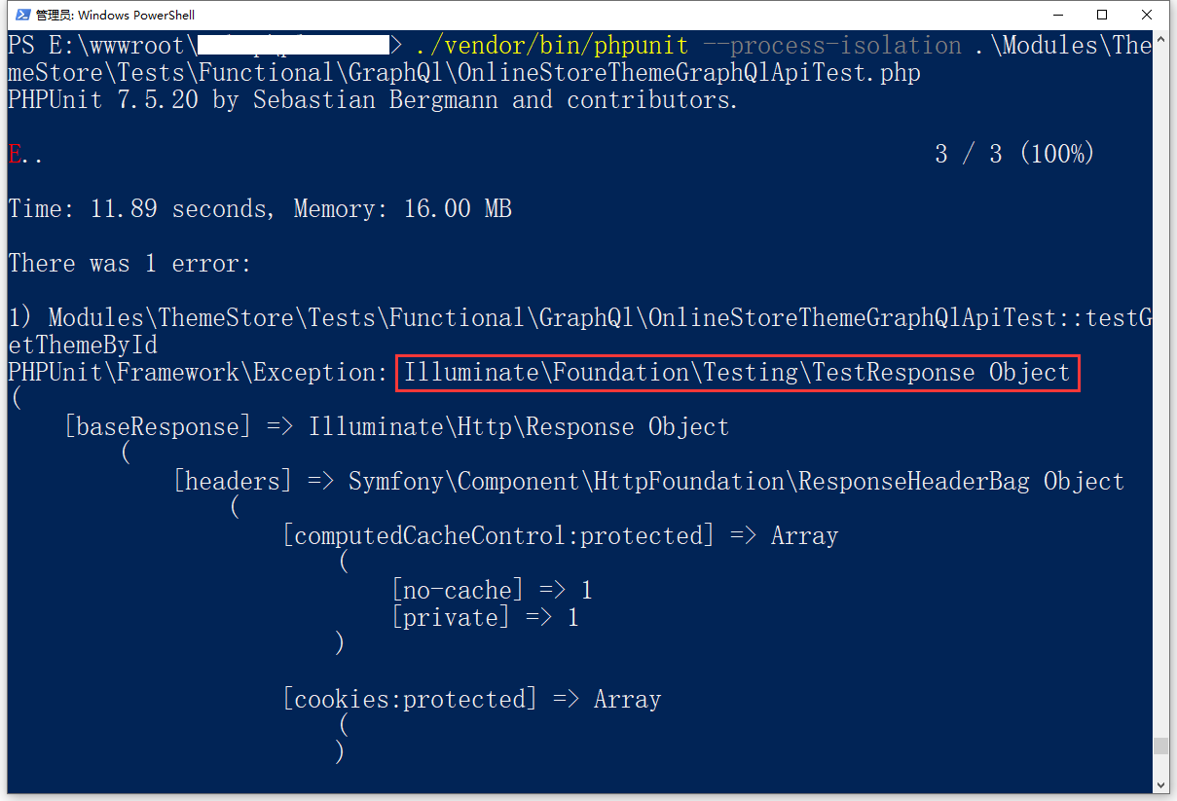Click the vertical scrollbar thumb
Image resolution: width=1177 pixels, height=801 pixels.
(1160, 746)
